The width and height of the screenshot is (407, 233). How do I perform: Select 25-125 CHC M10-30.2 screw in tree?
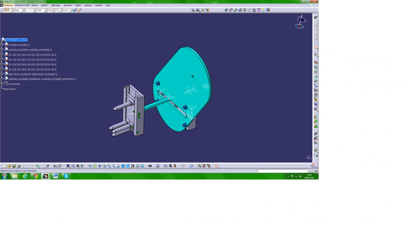(x=32, y=60)
